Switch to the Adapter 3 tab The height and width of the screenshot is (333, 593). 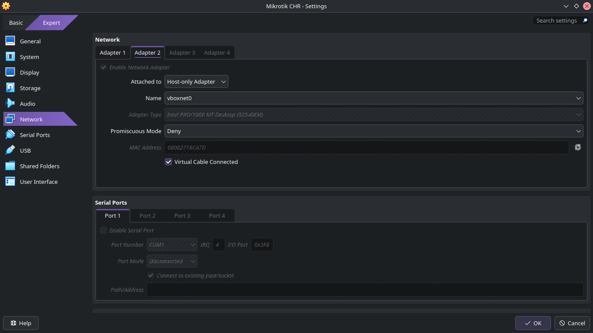(x=182, y=52)
